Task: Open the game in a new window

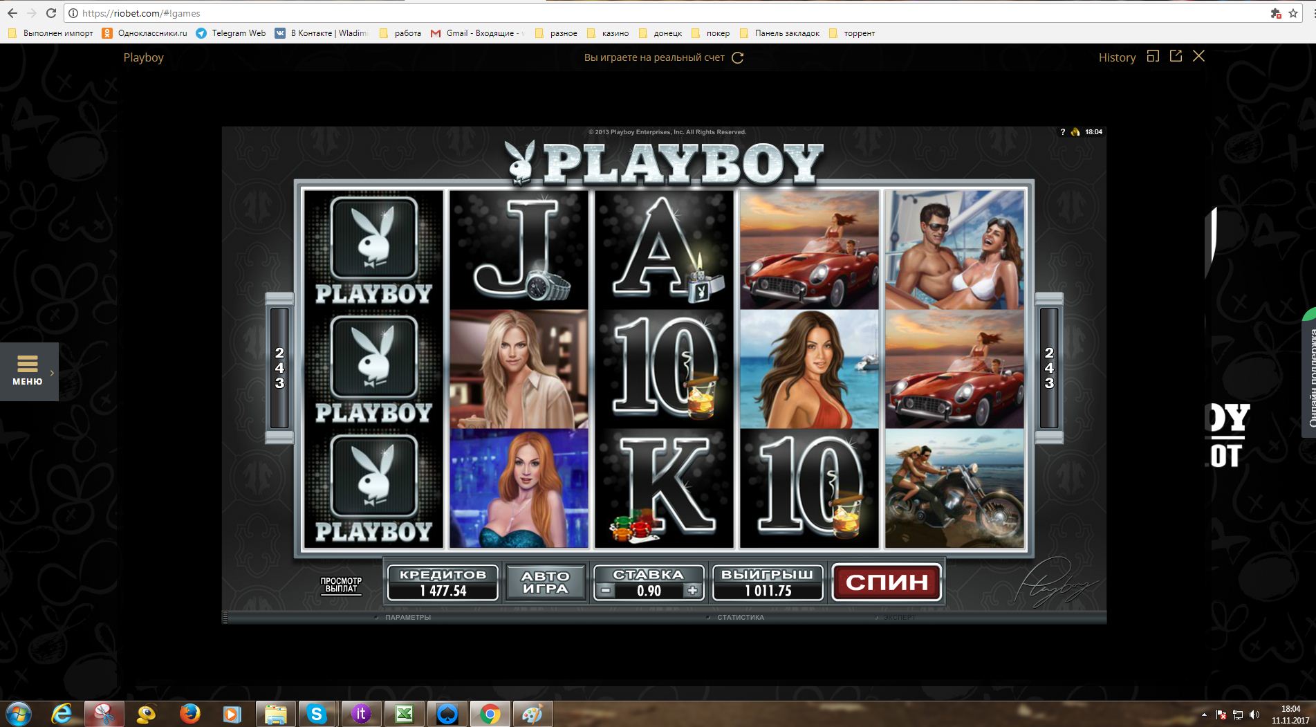Action: pyautogui.click(x=1176, y=56)
